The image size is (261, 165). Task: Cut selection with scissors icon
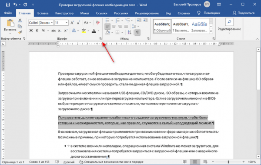[20, 20]
